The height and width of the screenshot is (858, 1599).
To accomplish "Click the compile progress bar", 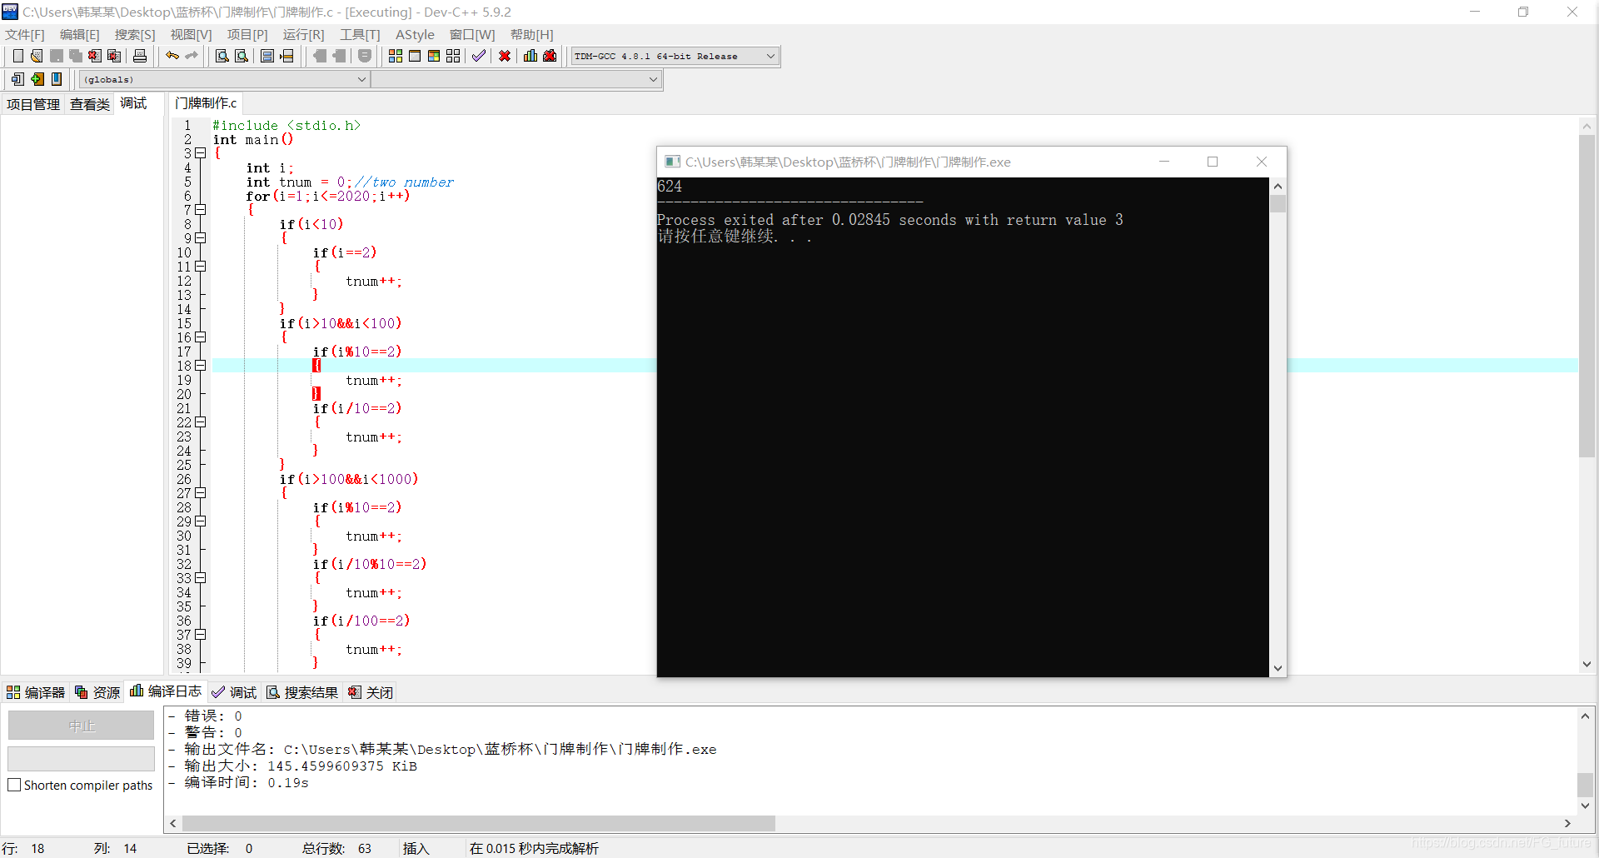I will (82, 758).
